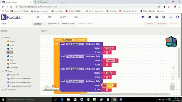The width and height of the screenshot is (182, 102).
Task: Open File Explorer from taskbar
Action: click(69, 99)
